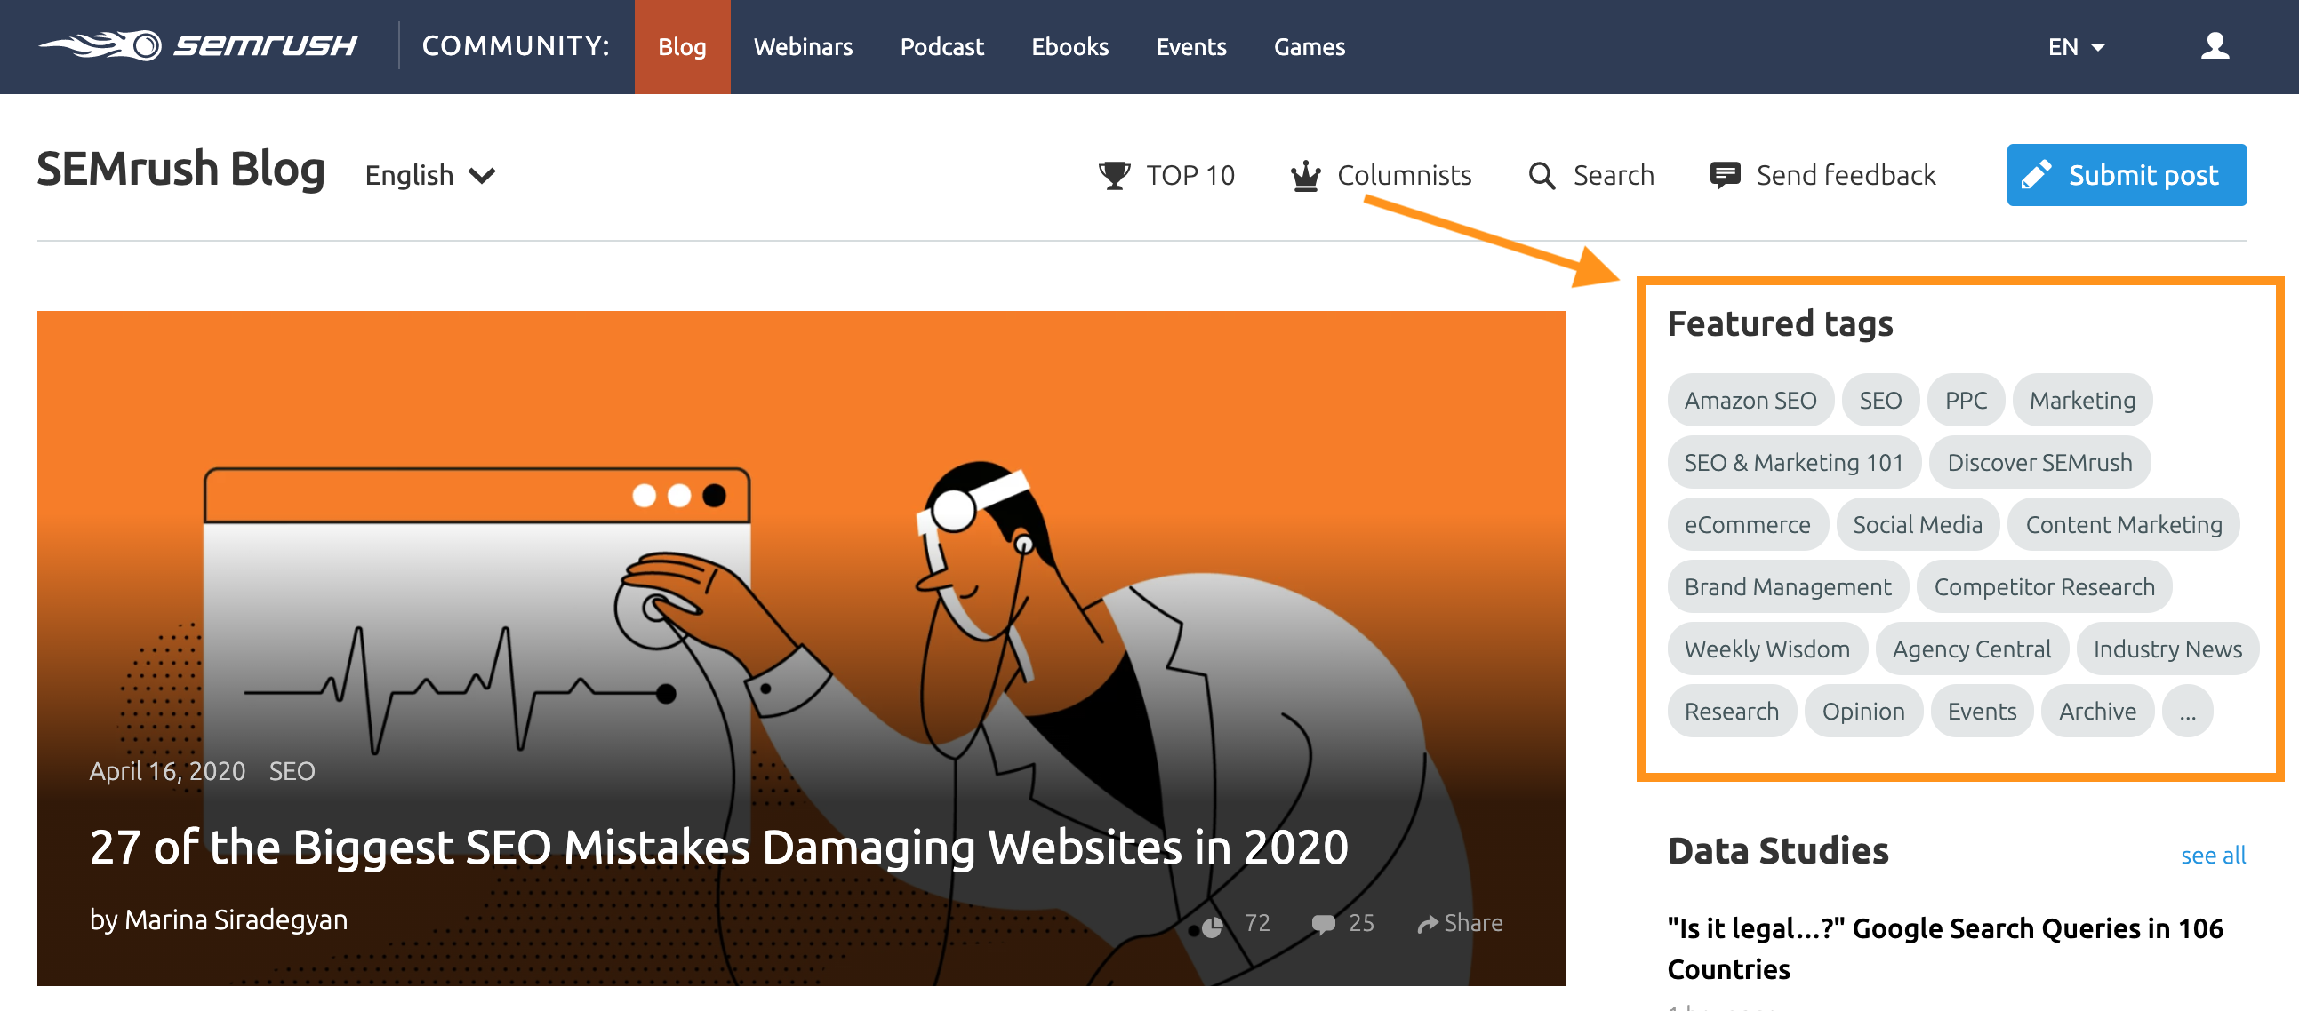The image size is (2299, 1011).
Task: Select the SEO featured tag pill
Action: [1879, 401]
